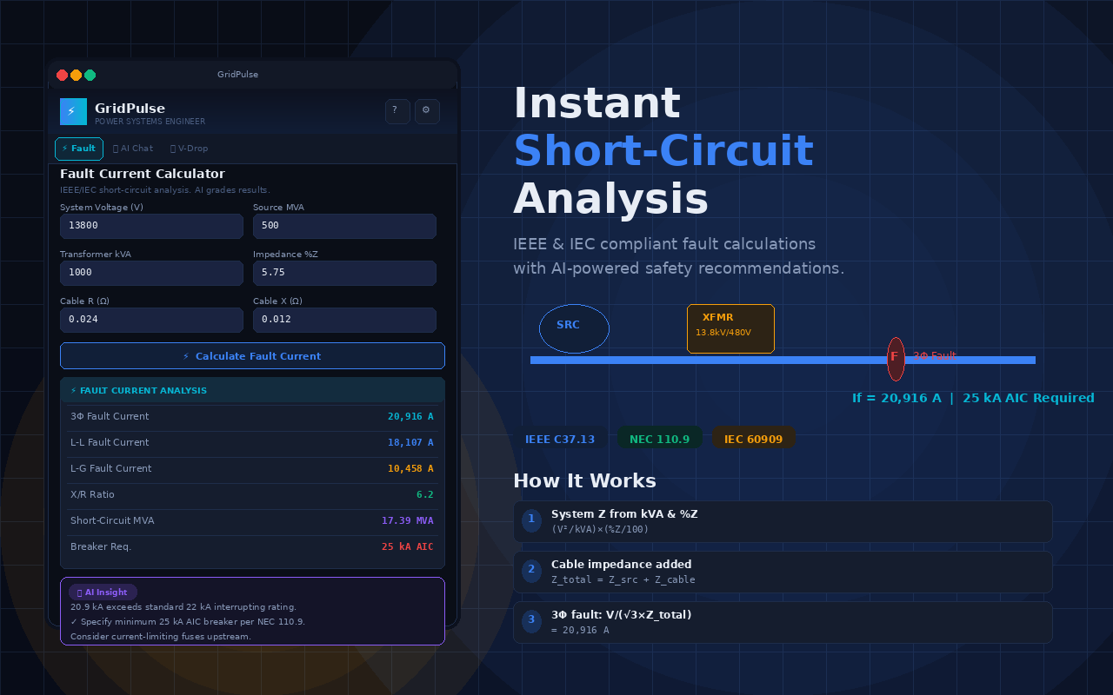Viewport: 1113px width, 695px height.
Task: Click the System Voltage input field
Action: click(x=151, y=226)
